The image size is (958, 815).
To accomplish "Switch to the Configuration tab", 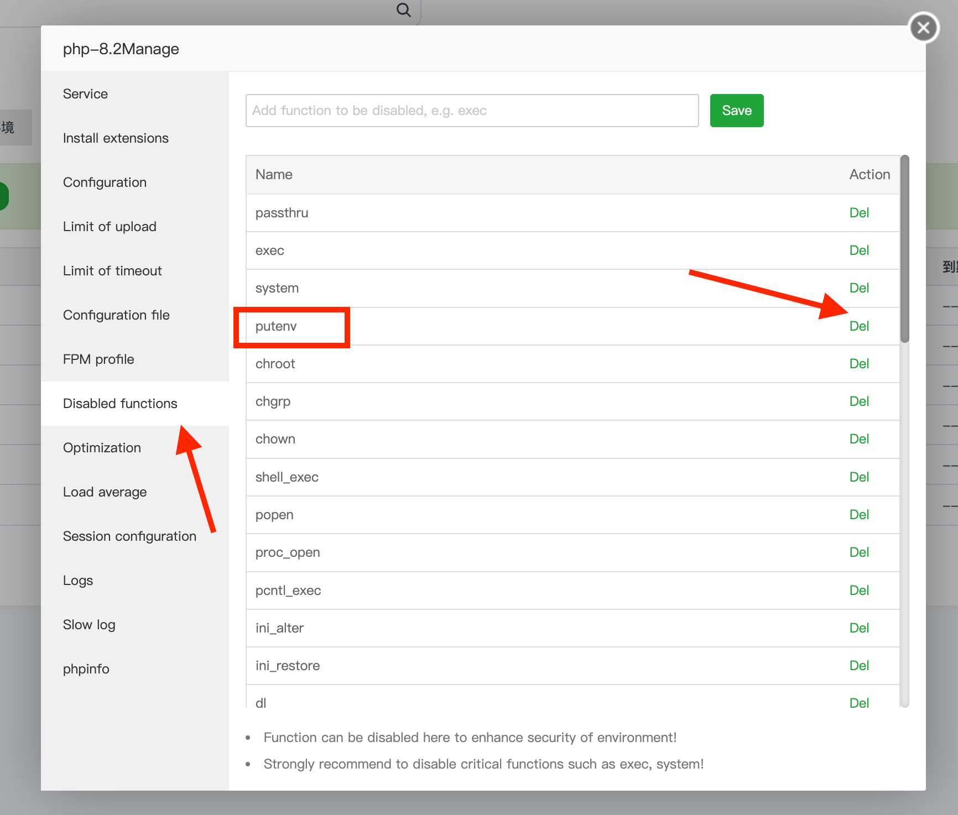I will [x=105, y=182].
